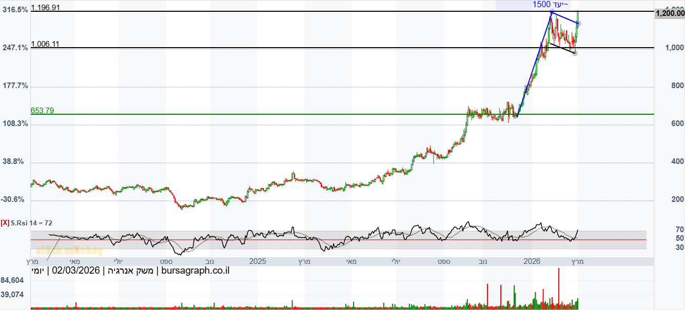Image resolution: width=685 pixels, height=310 pixels.
Task: Select the blue handle on the latest candle
Action: coord(578,24)
